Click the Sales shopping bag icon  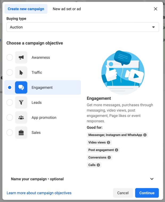click(x=21, y=132)
